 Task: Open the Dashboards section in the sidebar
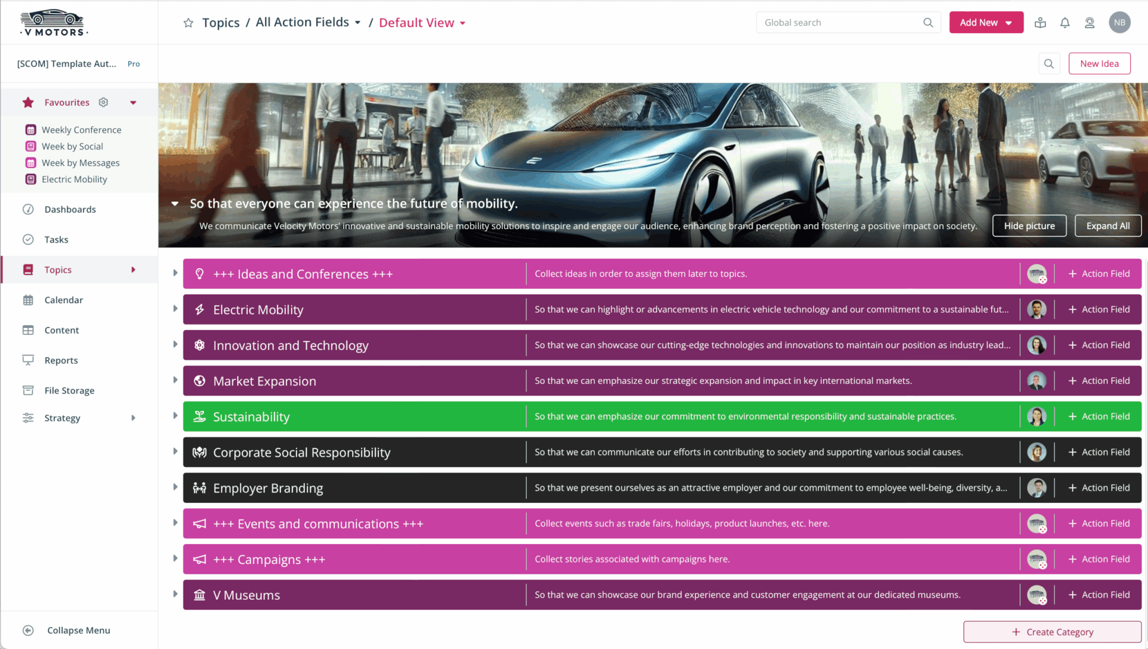[x=70, y=209]
